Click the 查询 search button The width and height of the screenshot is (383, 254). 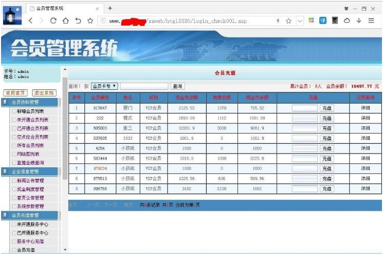[177, 86]
